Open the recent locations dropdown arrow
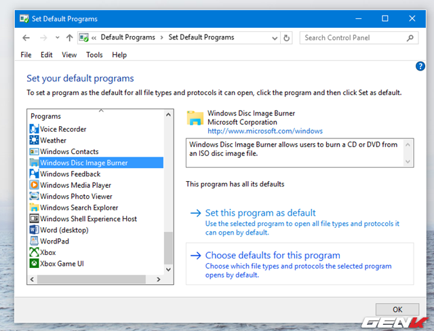434x331 pixels. click(x=57, y=37)
